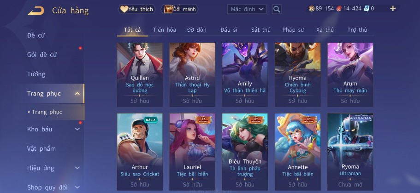Screen dimensions: 420x193
Task: Open the Mặc định sort dropdown
Action: pyautogui.click(x=247, y=9)
